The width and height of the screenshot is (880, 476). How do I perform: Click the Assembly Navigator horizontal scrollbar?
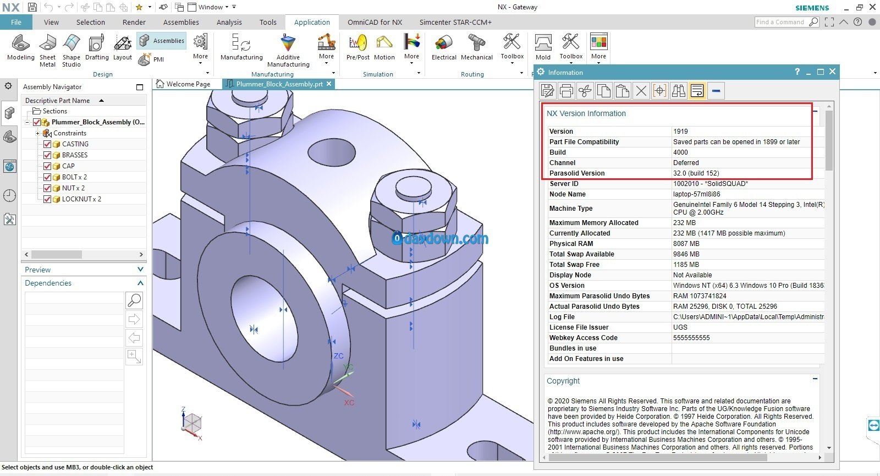[x=83, y=255]
